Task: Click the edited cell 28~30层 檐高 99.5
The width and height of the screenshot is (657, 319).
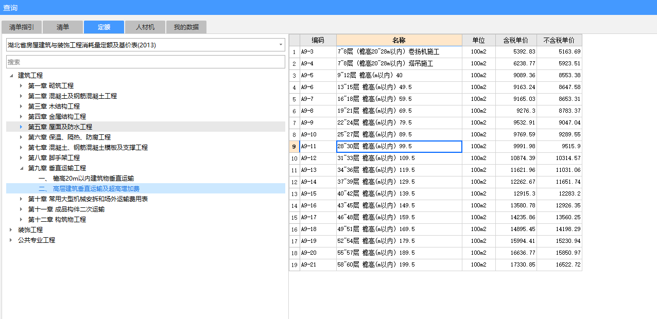Action: pos(399,147)
